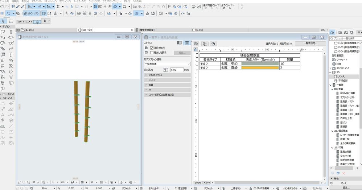
Task: Switch to the [1. 1FL] tab
Action: pyautogui.click(x=29, y=30)
